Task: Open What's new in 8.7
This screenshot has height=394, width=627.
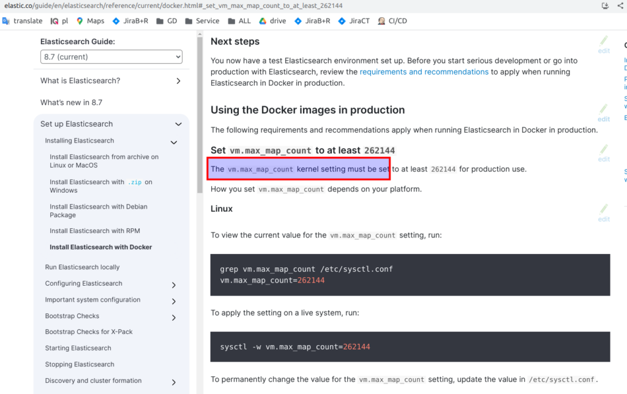Action: [x=71, y=103]
